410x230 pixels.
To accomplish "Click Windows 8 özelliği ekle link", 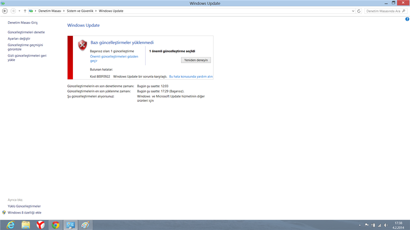I will click(24, 213).
